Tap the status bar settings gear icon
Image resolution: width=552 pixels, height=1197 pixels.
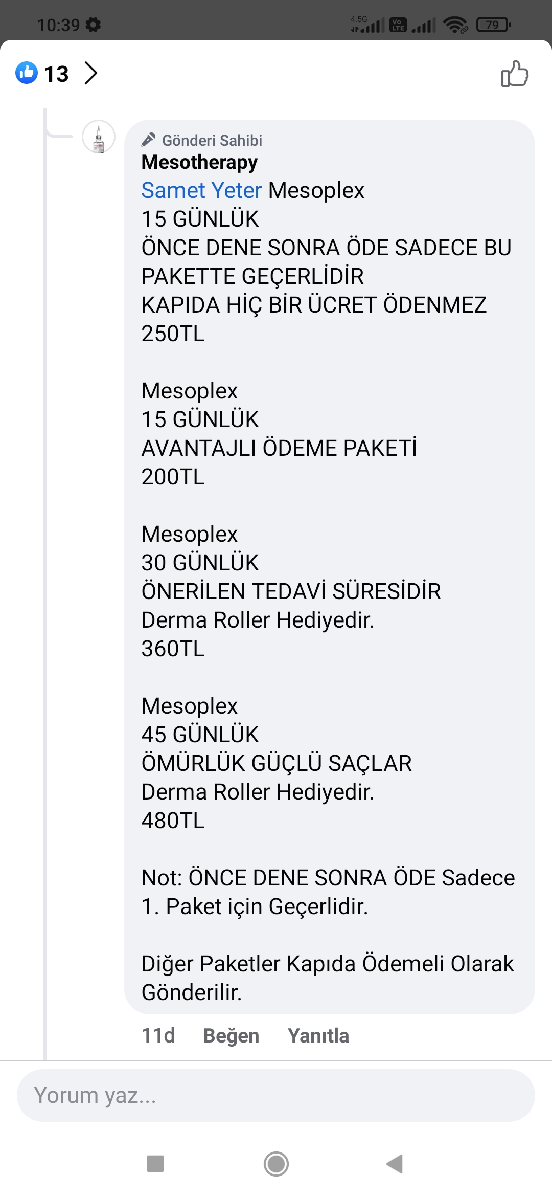click(93, 25)
